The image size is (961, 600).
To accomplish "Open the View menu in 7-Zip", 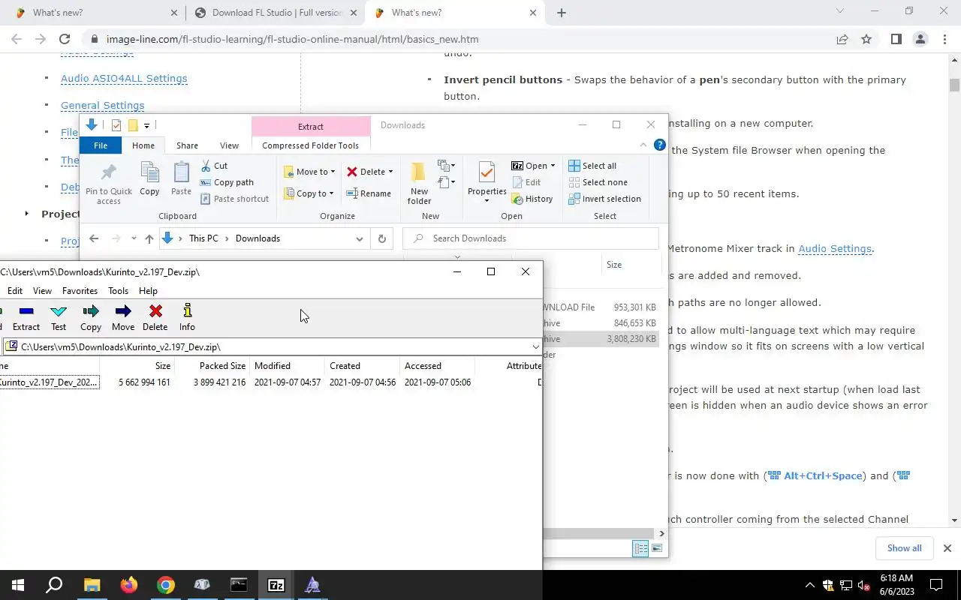I will click(42, 291).
